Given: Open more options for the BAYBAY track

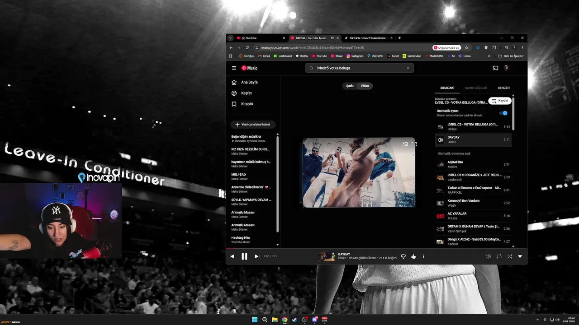Looking at the screenshot, I should pos(423,256).
